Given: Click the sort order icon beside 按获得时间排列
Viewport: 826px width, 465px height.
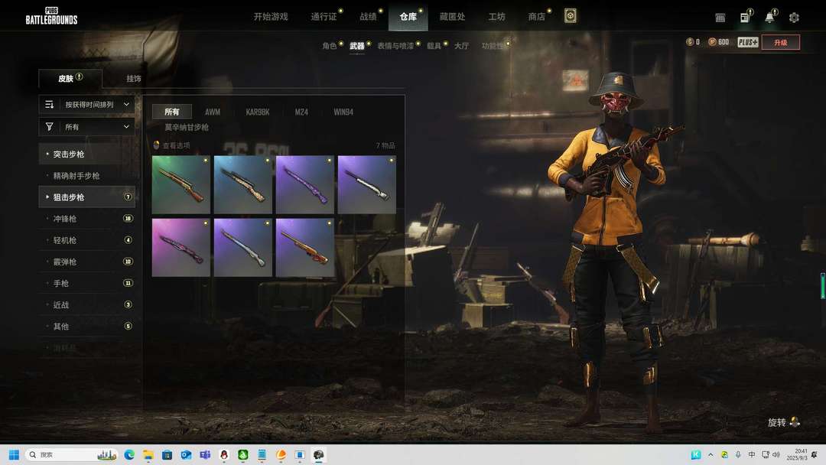Looking at the screenshot, I should [x=50, y=104].
